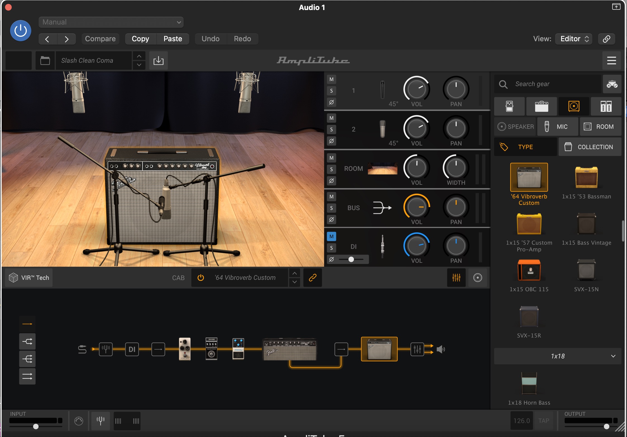
Task: Toggle the cab power button
Action: point(201,278)
